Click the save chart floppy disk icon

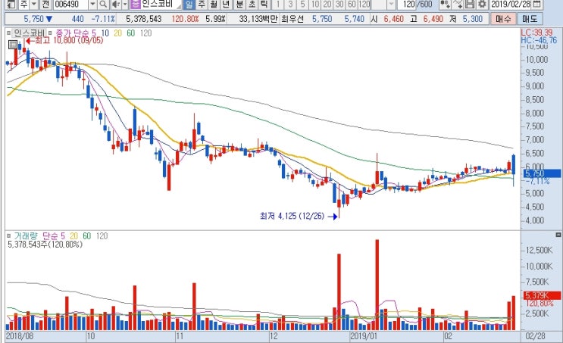pyautogui.click(x=470, y=5)
